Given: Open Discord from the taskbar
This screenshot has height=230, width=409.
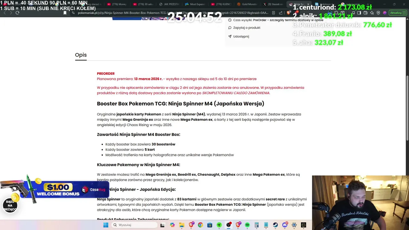Looking at the screenshot, I should (x=285, y=225).
